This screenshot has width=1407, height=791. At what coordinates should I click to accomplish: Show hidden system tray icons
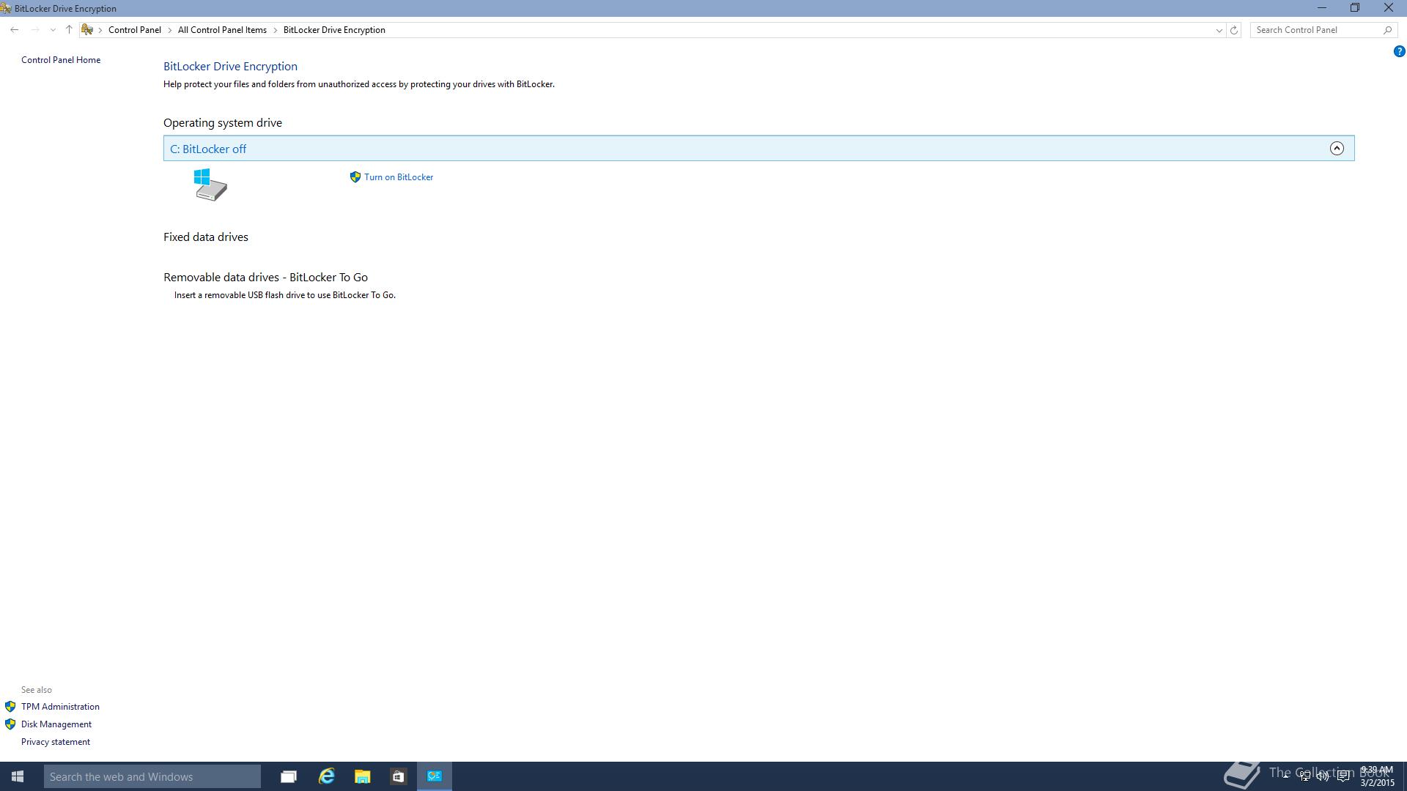point(1285,776)
